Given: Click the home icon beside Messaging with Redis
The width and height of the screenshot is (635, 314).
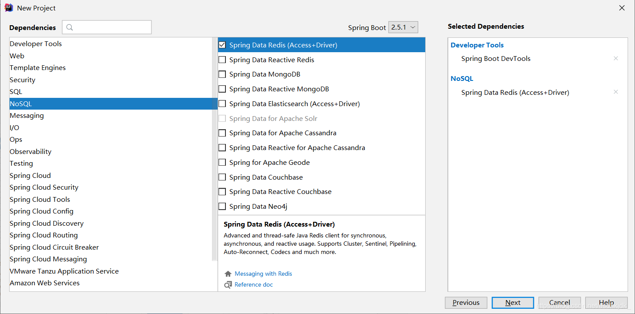Looking at the screenshot, I should tap(228, 274).
